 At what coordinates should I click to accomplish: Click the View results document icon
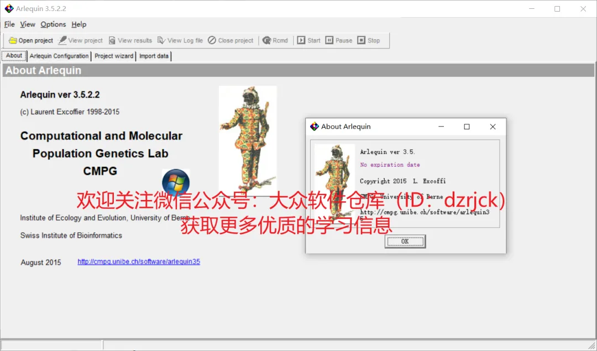pyautogui.click(x=112, y=40)
